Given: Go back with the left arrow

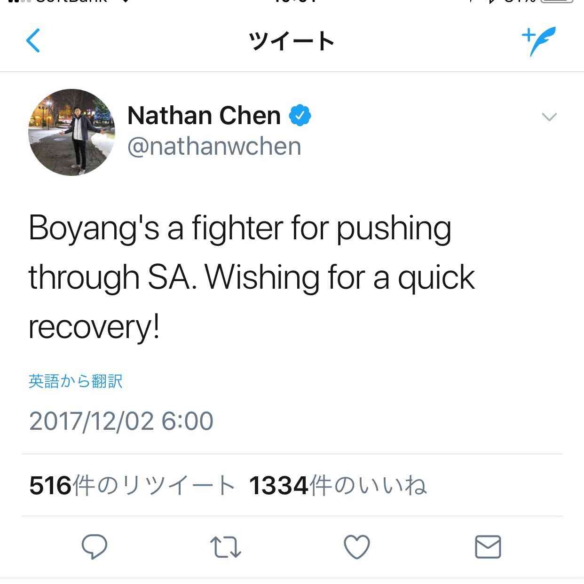Looking at the screenshot, I should (x=33, y=40).
